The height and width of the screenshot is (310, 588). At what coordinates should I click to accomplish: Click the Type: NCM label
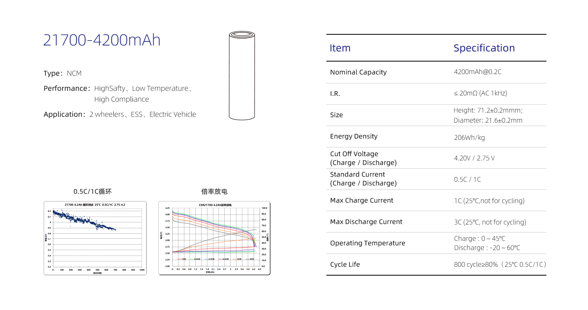63,73
